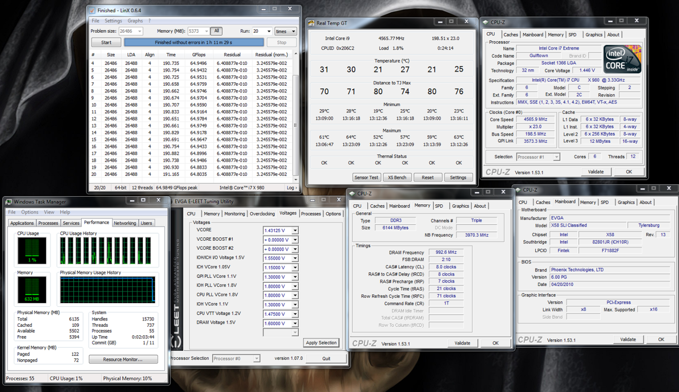Screen dimensions: 679x392
Task: Expand the VCORE voltage dropdown
Action: coord(295,231)
